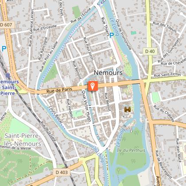Click the train station icon
Screen dimensions: 186x186
(8, 76)
